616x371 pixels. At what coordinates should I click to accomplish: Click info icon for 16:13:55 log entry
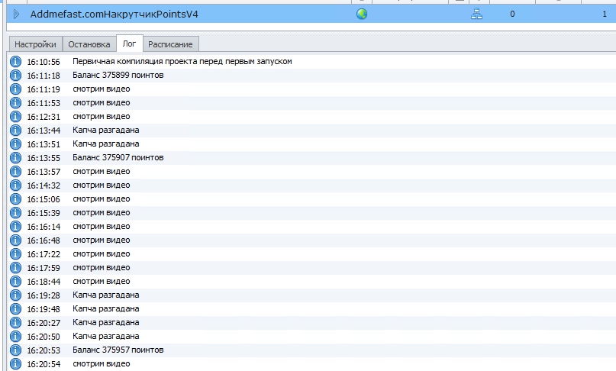(x=15, y=157)
